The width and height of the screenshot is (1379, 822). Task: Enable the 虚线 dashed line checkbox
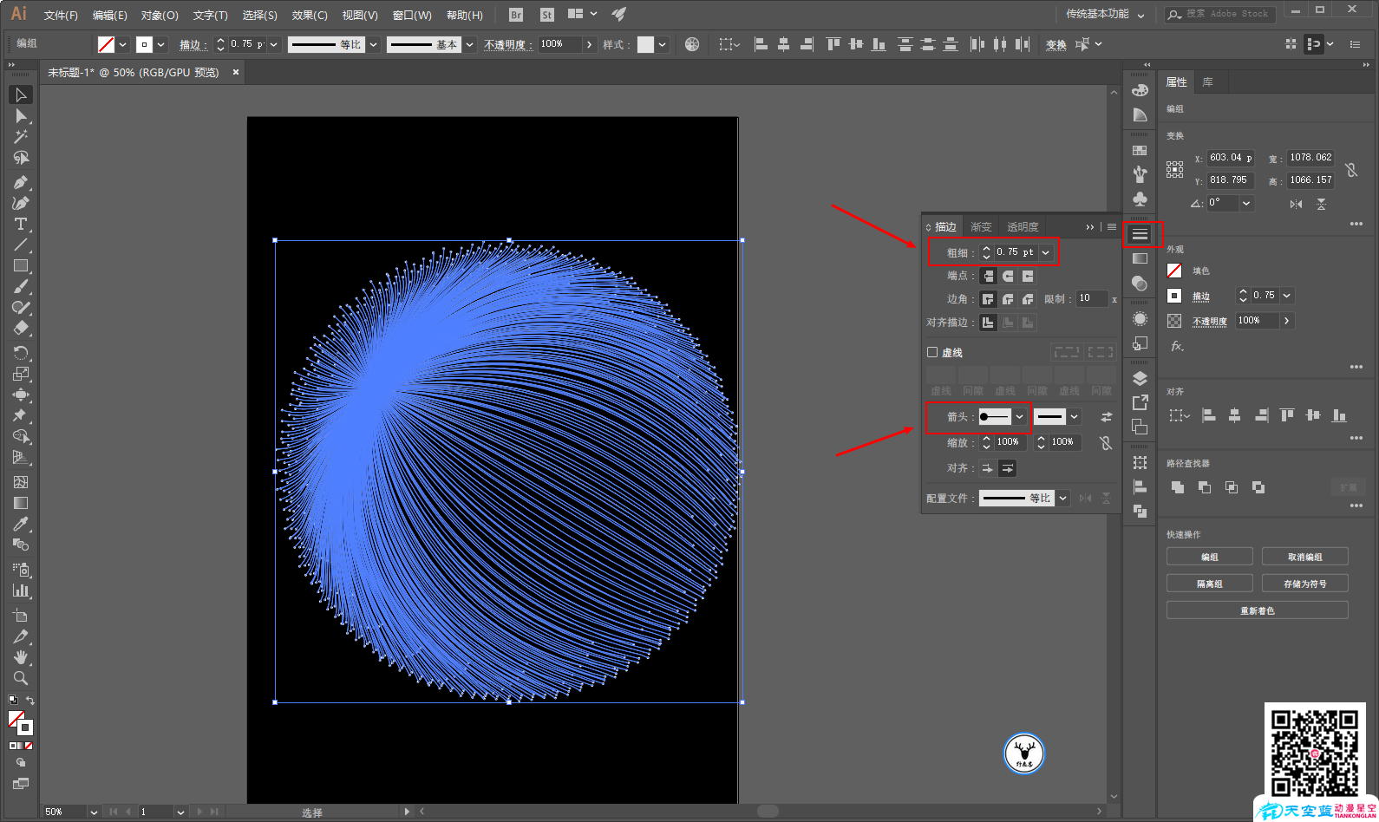click(x=932, y=352)
